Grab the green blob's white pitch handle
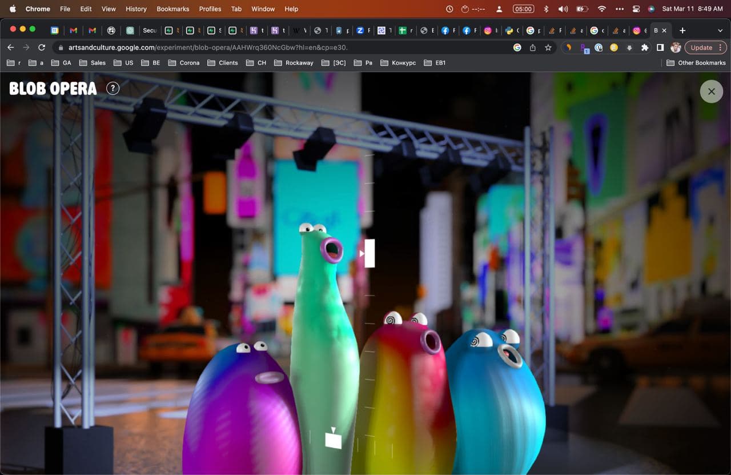This screenshot has width=731, height=475. 369,253
